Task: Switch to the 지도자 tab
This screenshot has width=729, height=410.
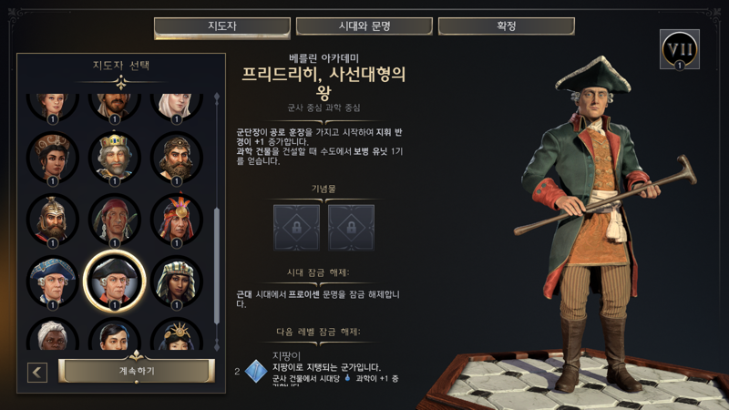Action: click(x=222, y=26)
